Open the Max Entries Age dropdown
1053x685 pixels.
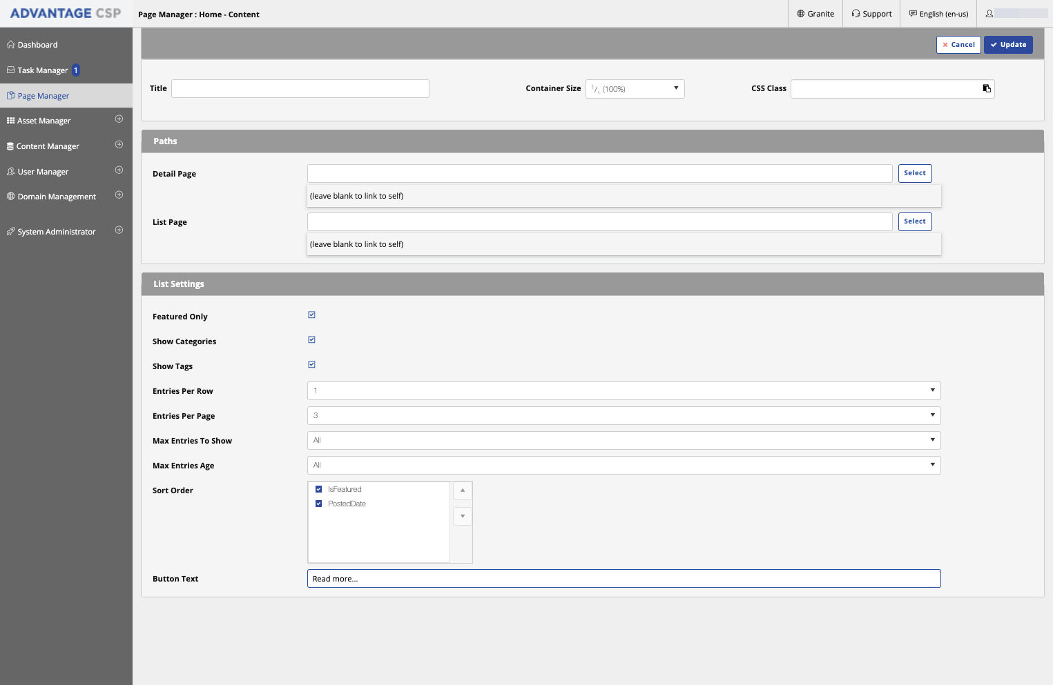tap(624, 466)
